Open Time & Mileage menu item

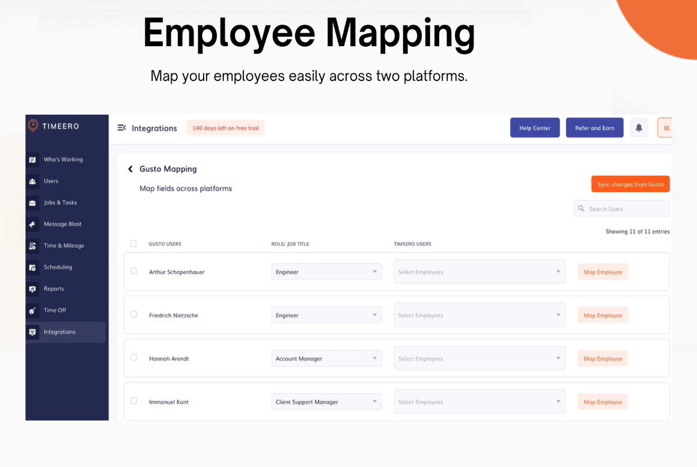coord(64,246)
